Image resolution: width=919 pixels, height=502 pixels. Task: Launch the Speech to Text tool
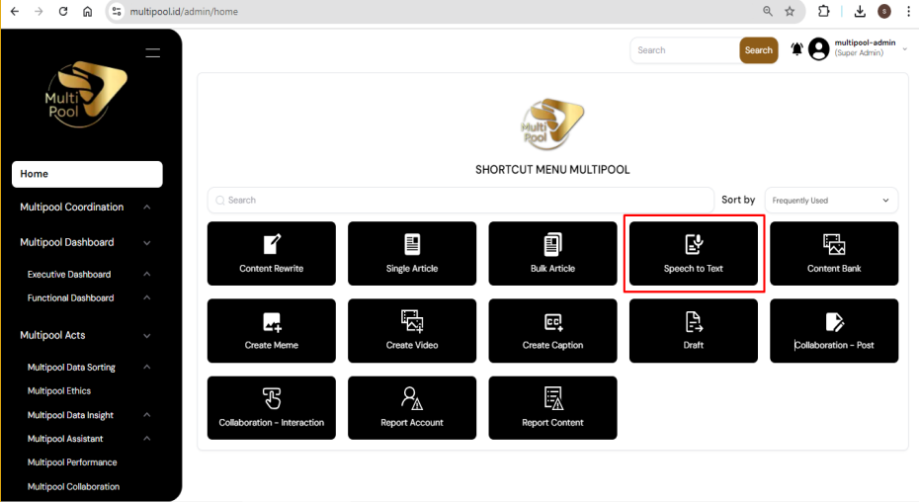point(694,253)
